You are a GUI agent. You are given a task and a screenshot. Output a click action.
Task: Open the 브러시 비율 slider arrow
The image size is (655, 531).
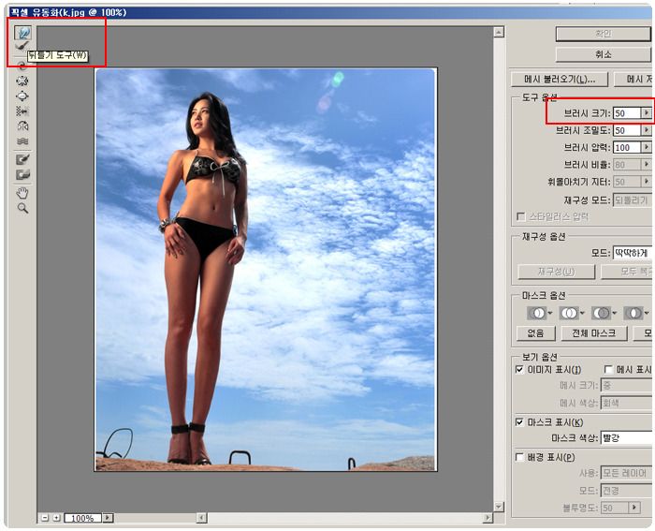point(647,164)
